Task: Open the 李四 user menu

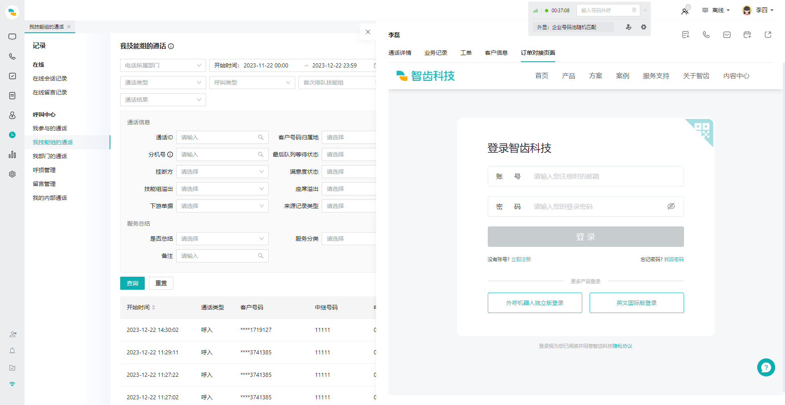Action: pos(758,10)
